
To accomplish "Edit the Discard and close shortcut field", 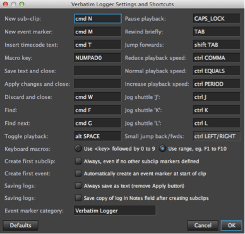I will [x=98, y=97].
